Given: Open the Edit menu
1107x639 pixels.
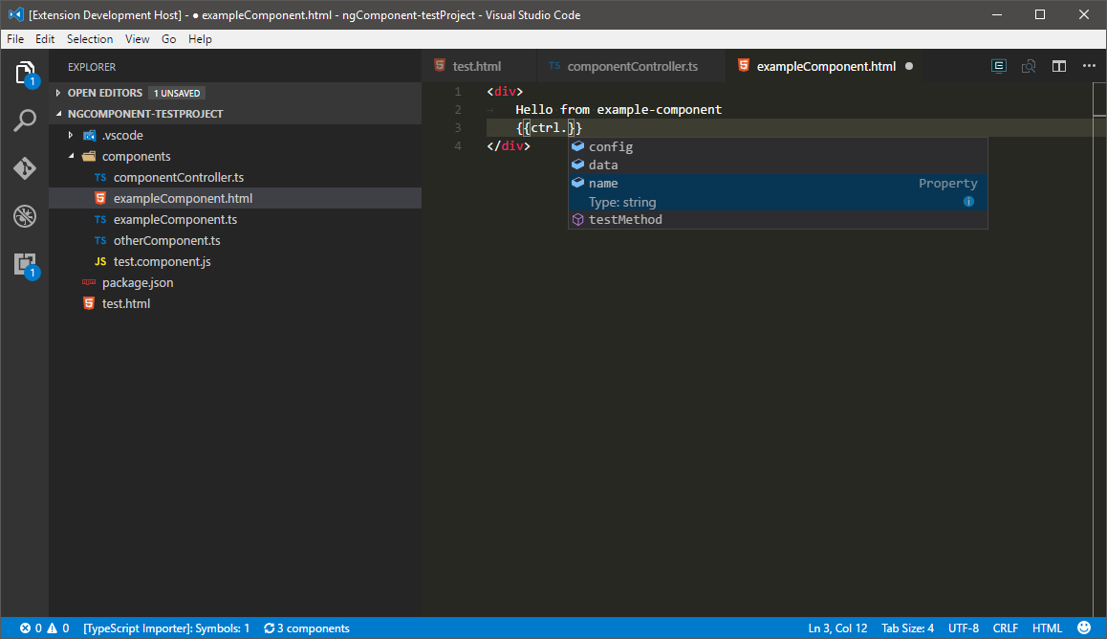Looking at the screenshot, I should tap(45, 39).
